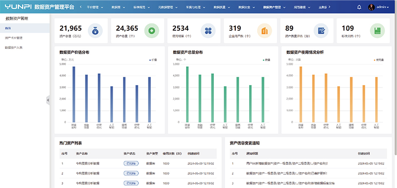Open the notification bell in the header
This screenshot has width=397, height=188.
coord(359,7)
